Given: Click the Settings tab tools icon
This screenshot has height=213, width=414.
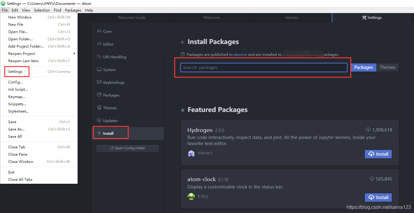Looking at the screenshot, I should click(x=364, y=18).
